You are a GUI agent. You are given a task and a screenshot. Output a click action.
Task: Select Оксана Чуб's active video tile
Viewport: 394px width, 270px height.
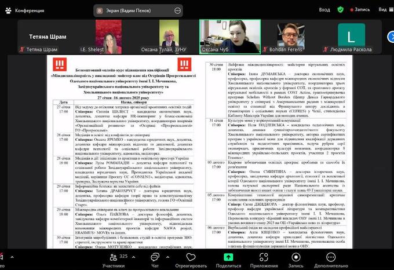[228, 35]
